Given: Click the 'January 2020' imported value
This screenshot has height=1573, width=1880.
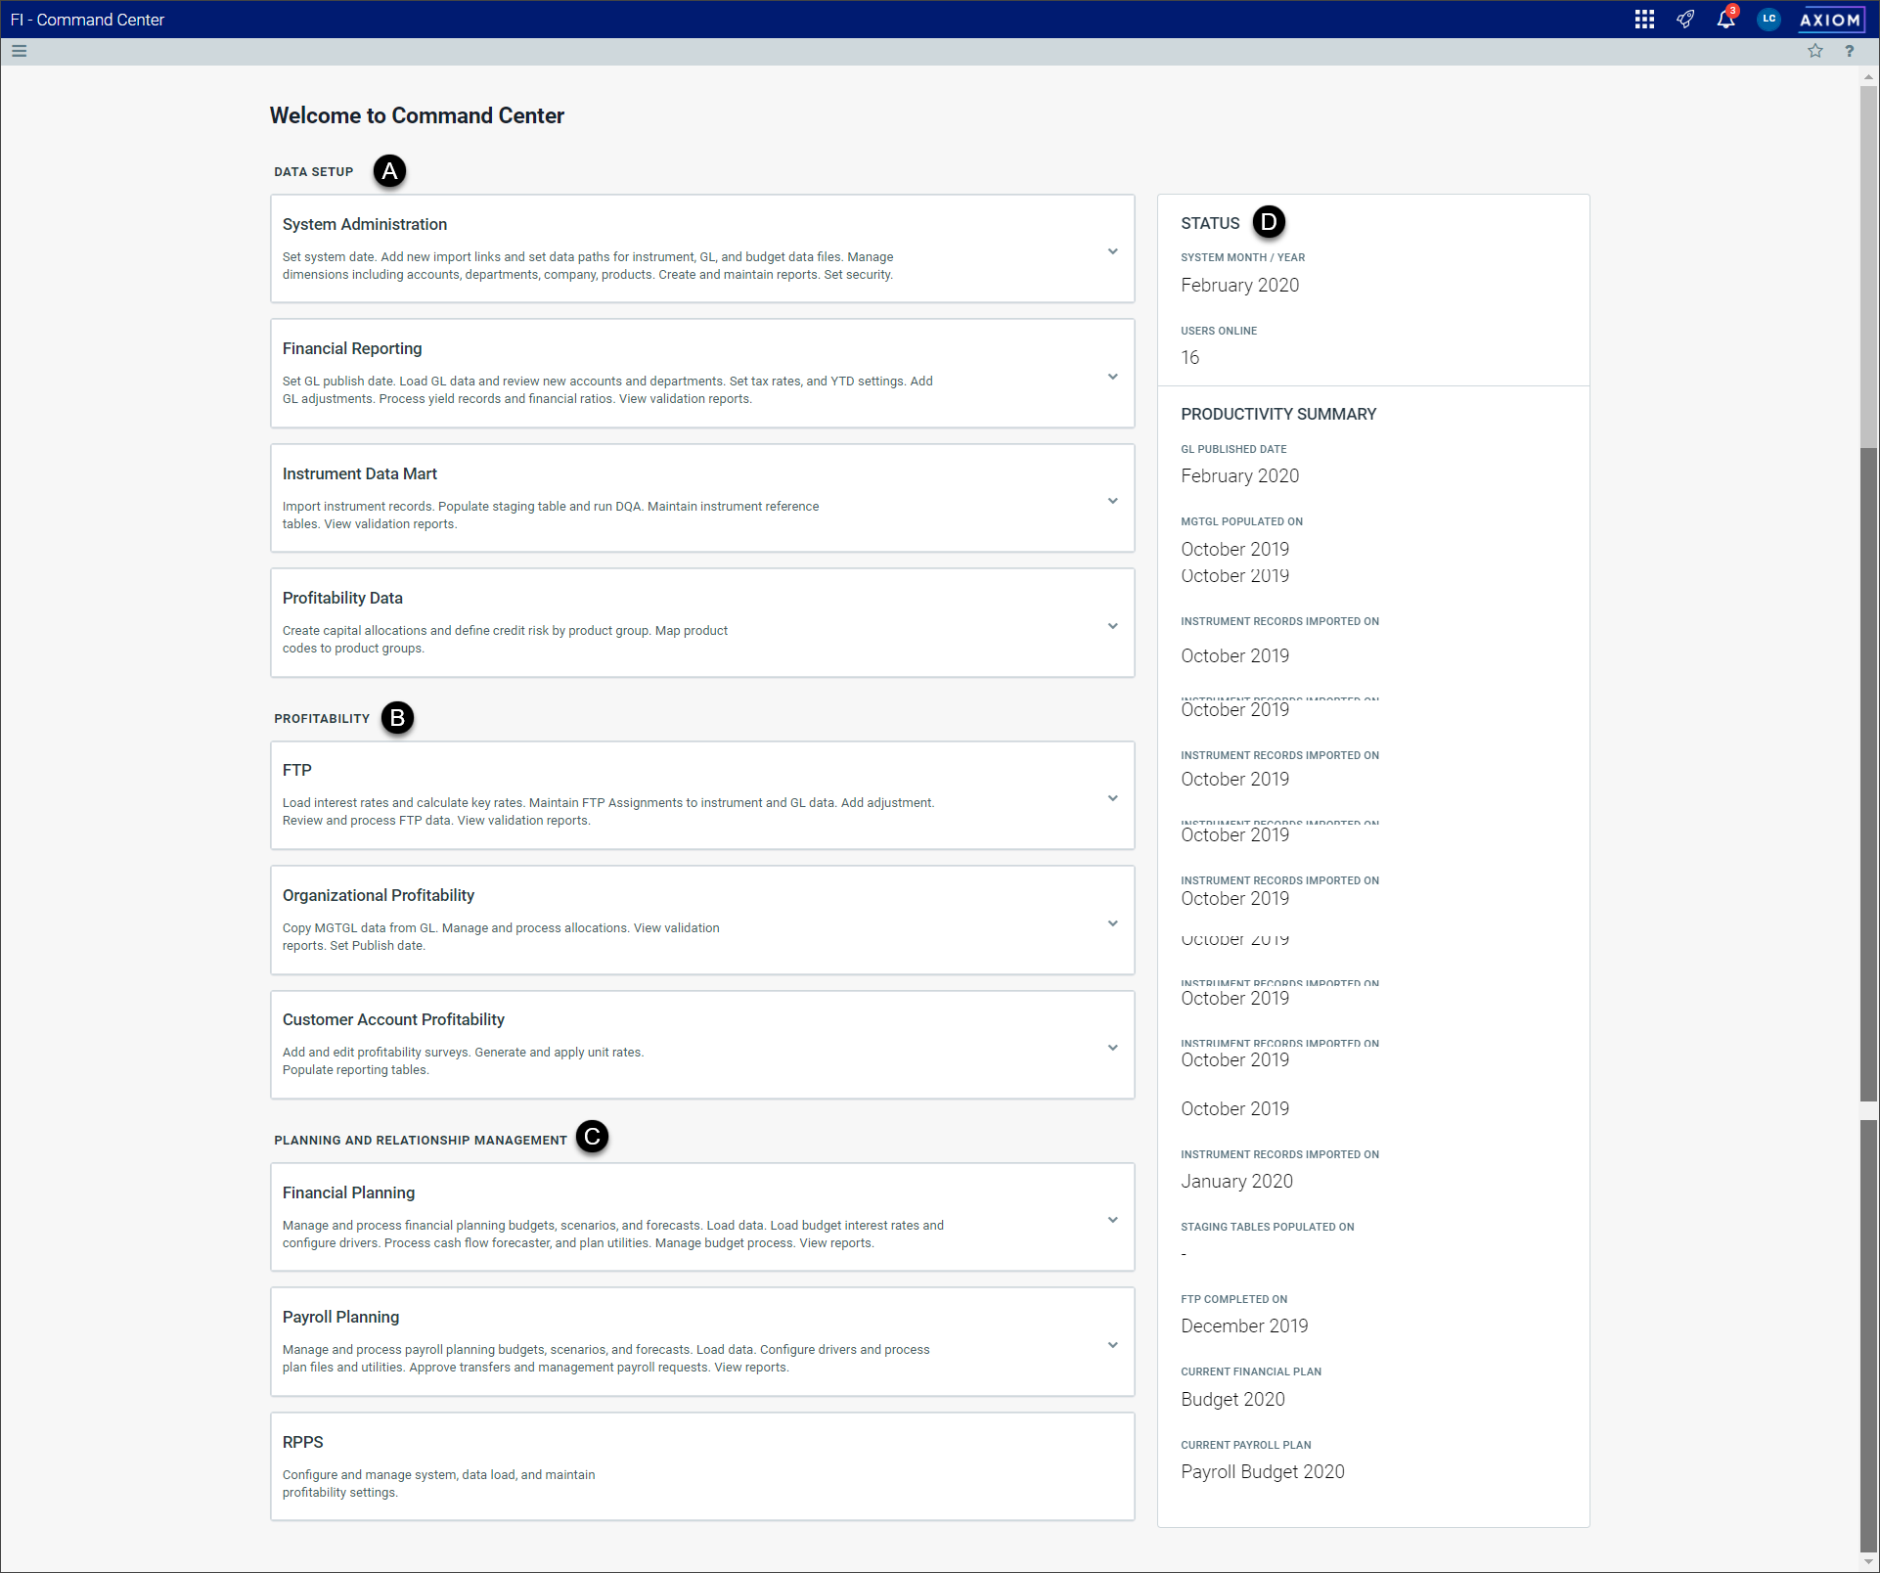Looking at the screenshot, I should [x=1236, y=1181].
